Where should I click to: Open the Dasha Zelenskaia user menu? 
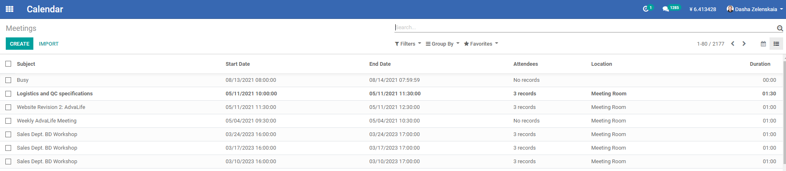755,9
